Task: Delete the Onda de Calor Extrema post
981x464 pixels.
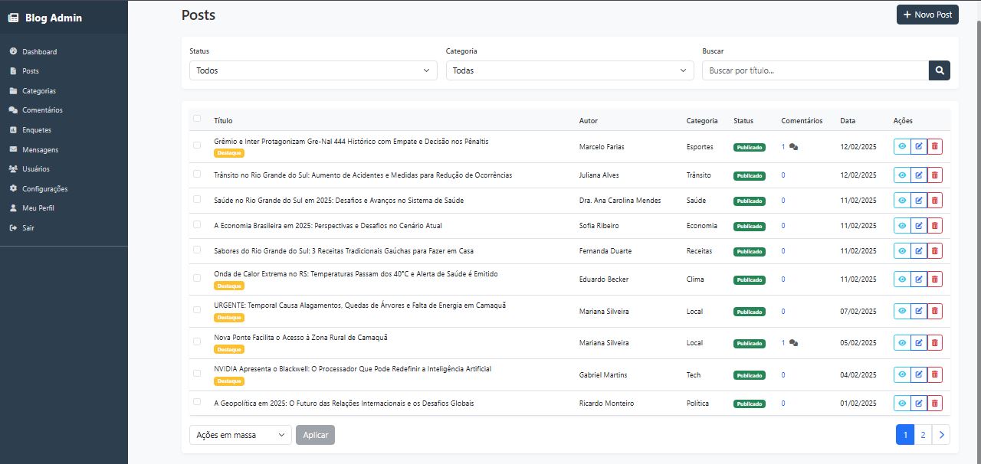Action: [934, 279]
